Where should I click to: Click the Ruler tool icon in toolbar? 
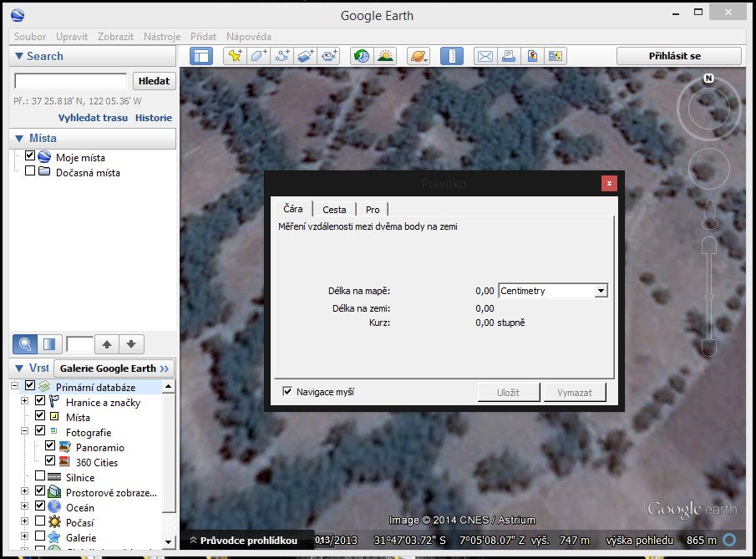451,56
